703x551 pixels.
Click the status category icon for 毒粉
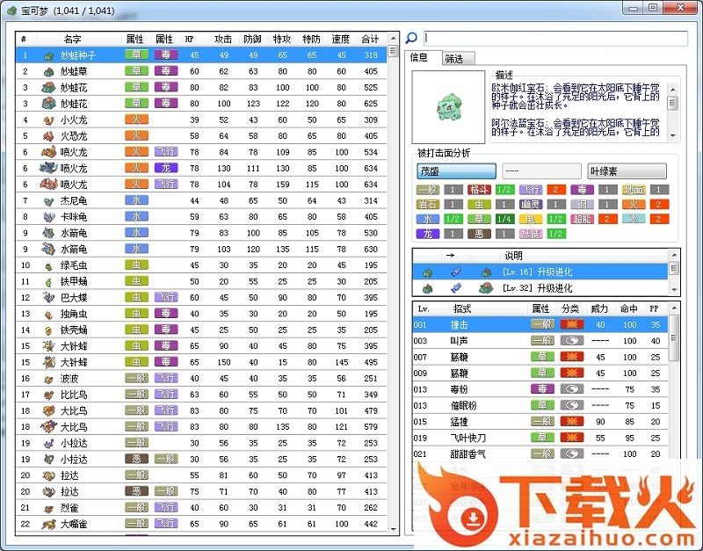(x=572, y=388)
